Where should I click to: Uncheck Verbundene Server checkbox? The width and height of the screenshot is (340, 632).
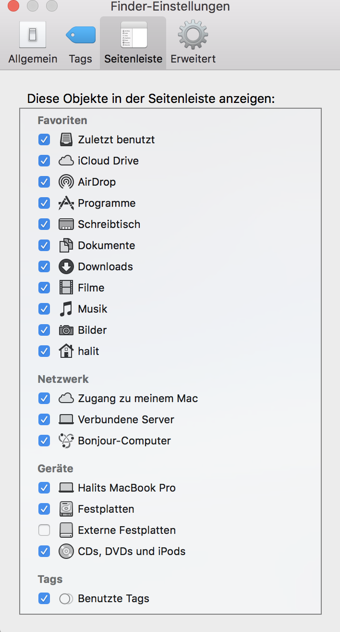pyautogui.click(x=44, y=419)
